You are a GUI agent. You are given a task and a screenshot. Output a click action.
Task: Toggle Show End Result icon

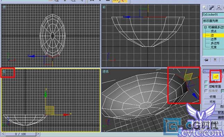point(215,60)
